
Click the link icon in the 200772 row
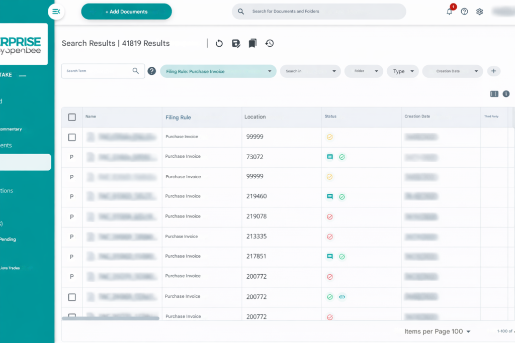click(342, 297)
